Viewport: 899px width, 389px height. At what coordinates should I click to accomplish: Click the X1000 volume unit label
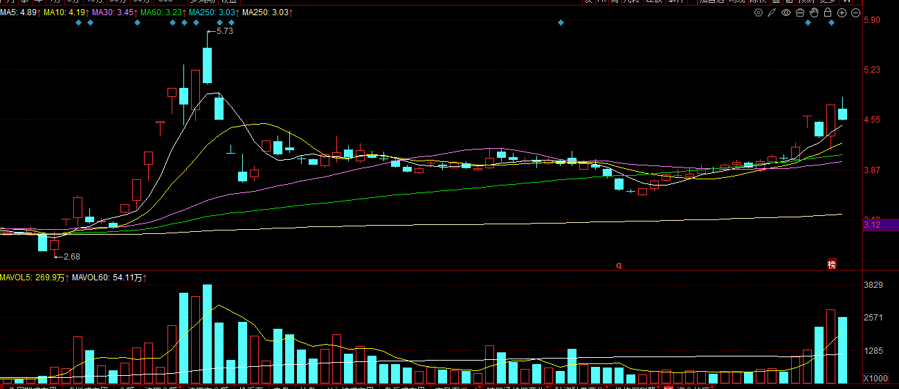875,379
